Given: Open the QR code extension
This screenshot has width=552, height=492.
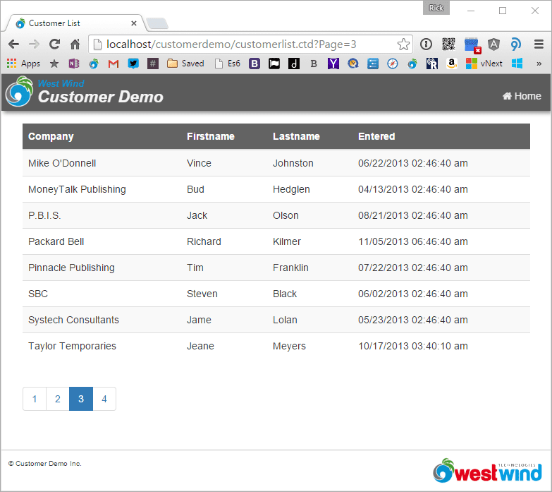Looking at the screenshot, I should pyautogui.click(x=448, y=44).
